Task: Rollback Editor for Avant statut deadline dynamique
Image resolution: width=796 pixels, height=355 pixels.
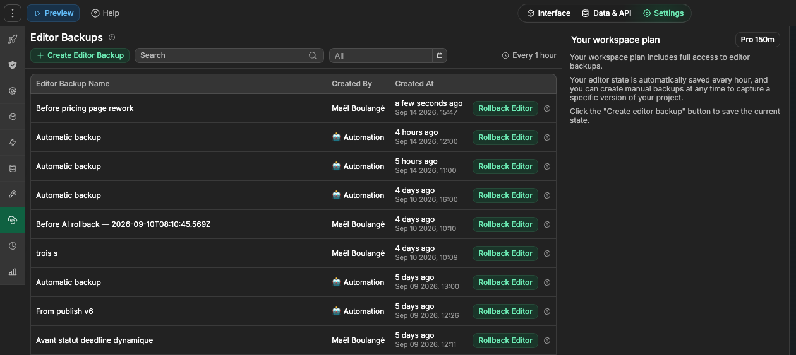Action: coord(505,340)
